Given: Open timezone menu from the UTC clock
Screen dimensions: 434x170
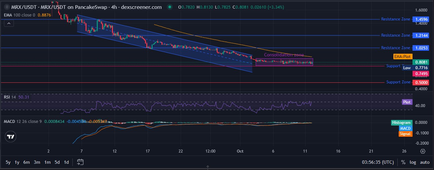Looking at the screenshot, I should coord(378,162).
